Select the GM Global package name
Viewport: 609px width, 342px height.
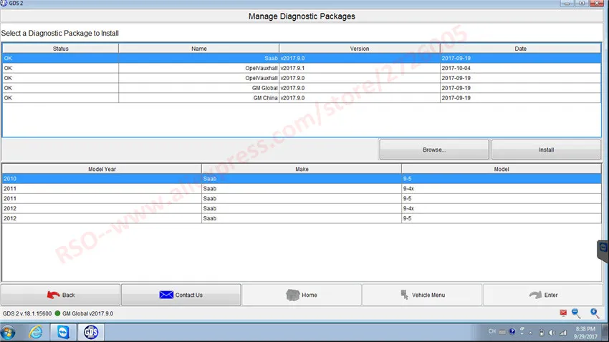265,88
